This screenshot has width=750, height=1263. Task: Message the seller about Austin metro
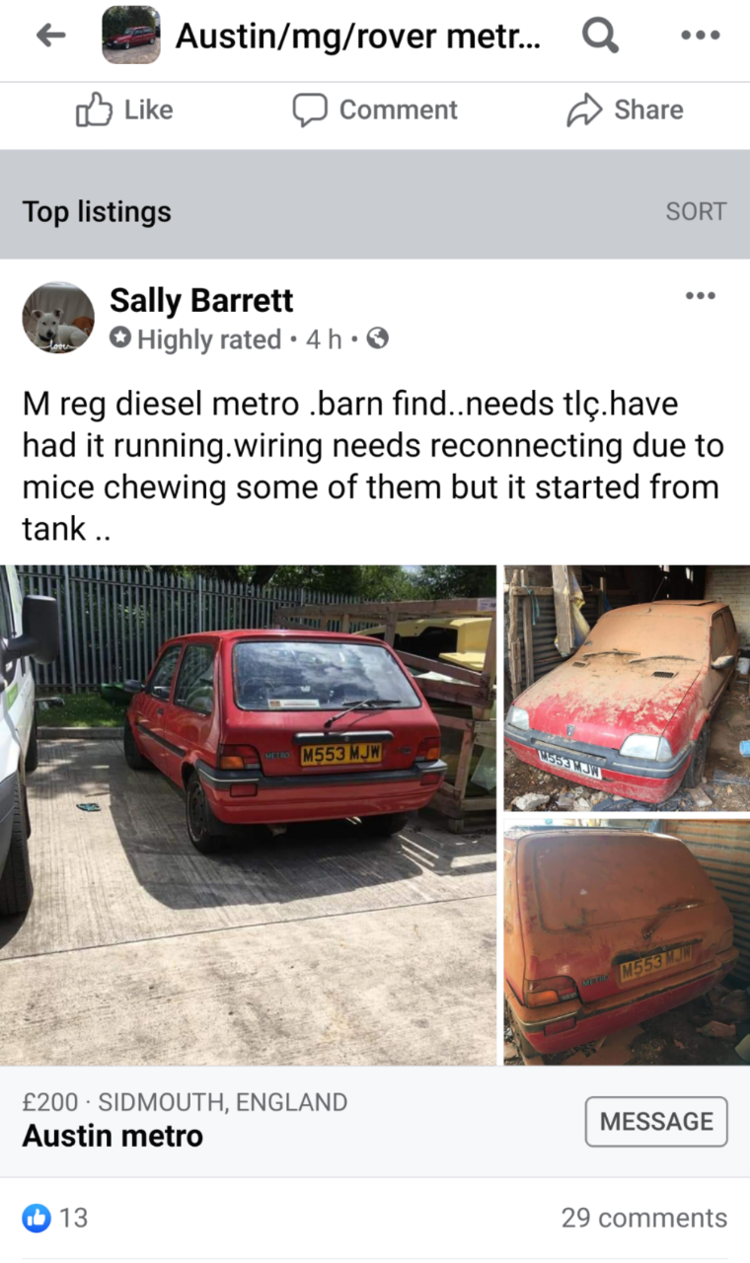[656, 1121]
